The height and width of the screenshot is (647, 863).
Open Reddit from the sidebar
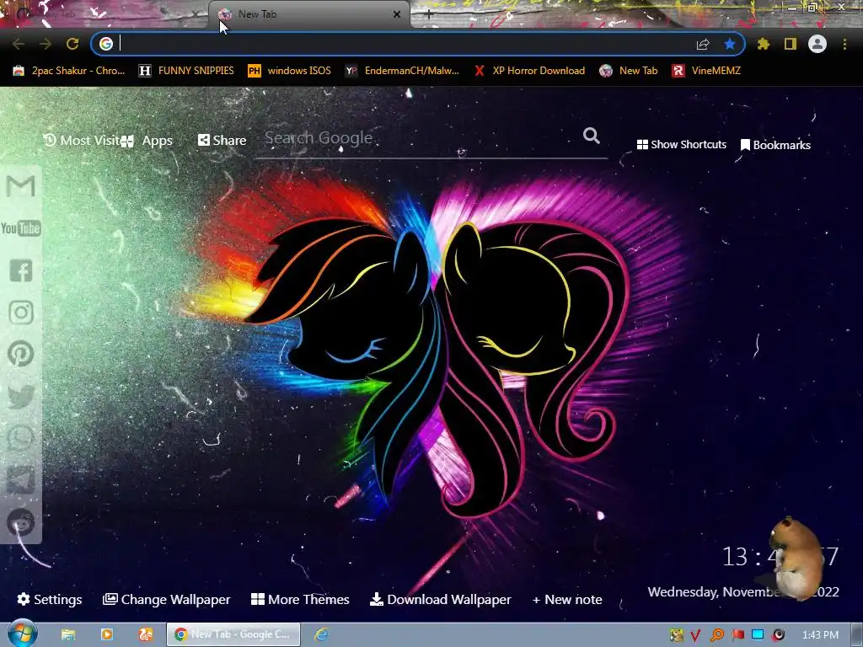21,521
